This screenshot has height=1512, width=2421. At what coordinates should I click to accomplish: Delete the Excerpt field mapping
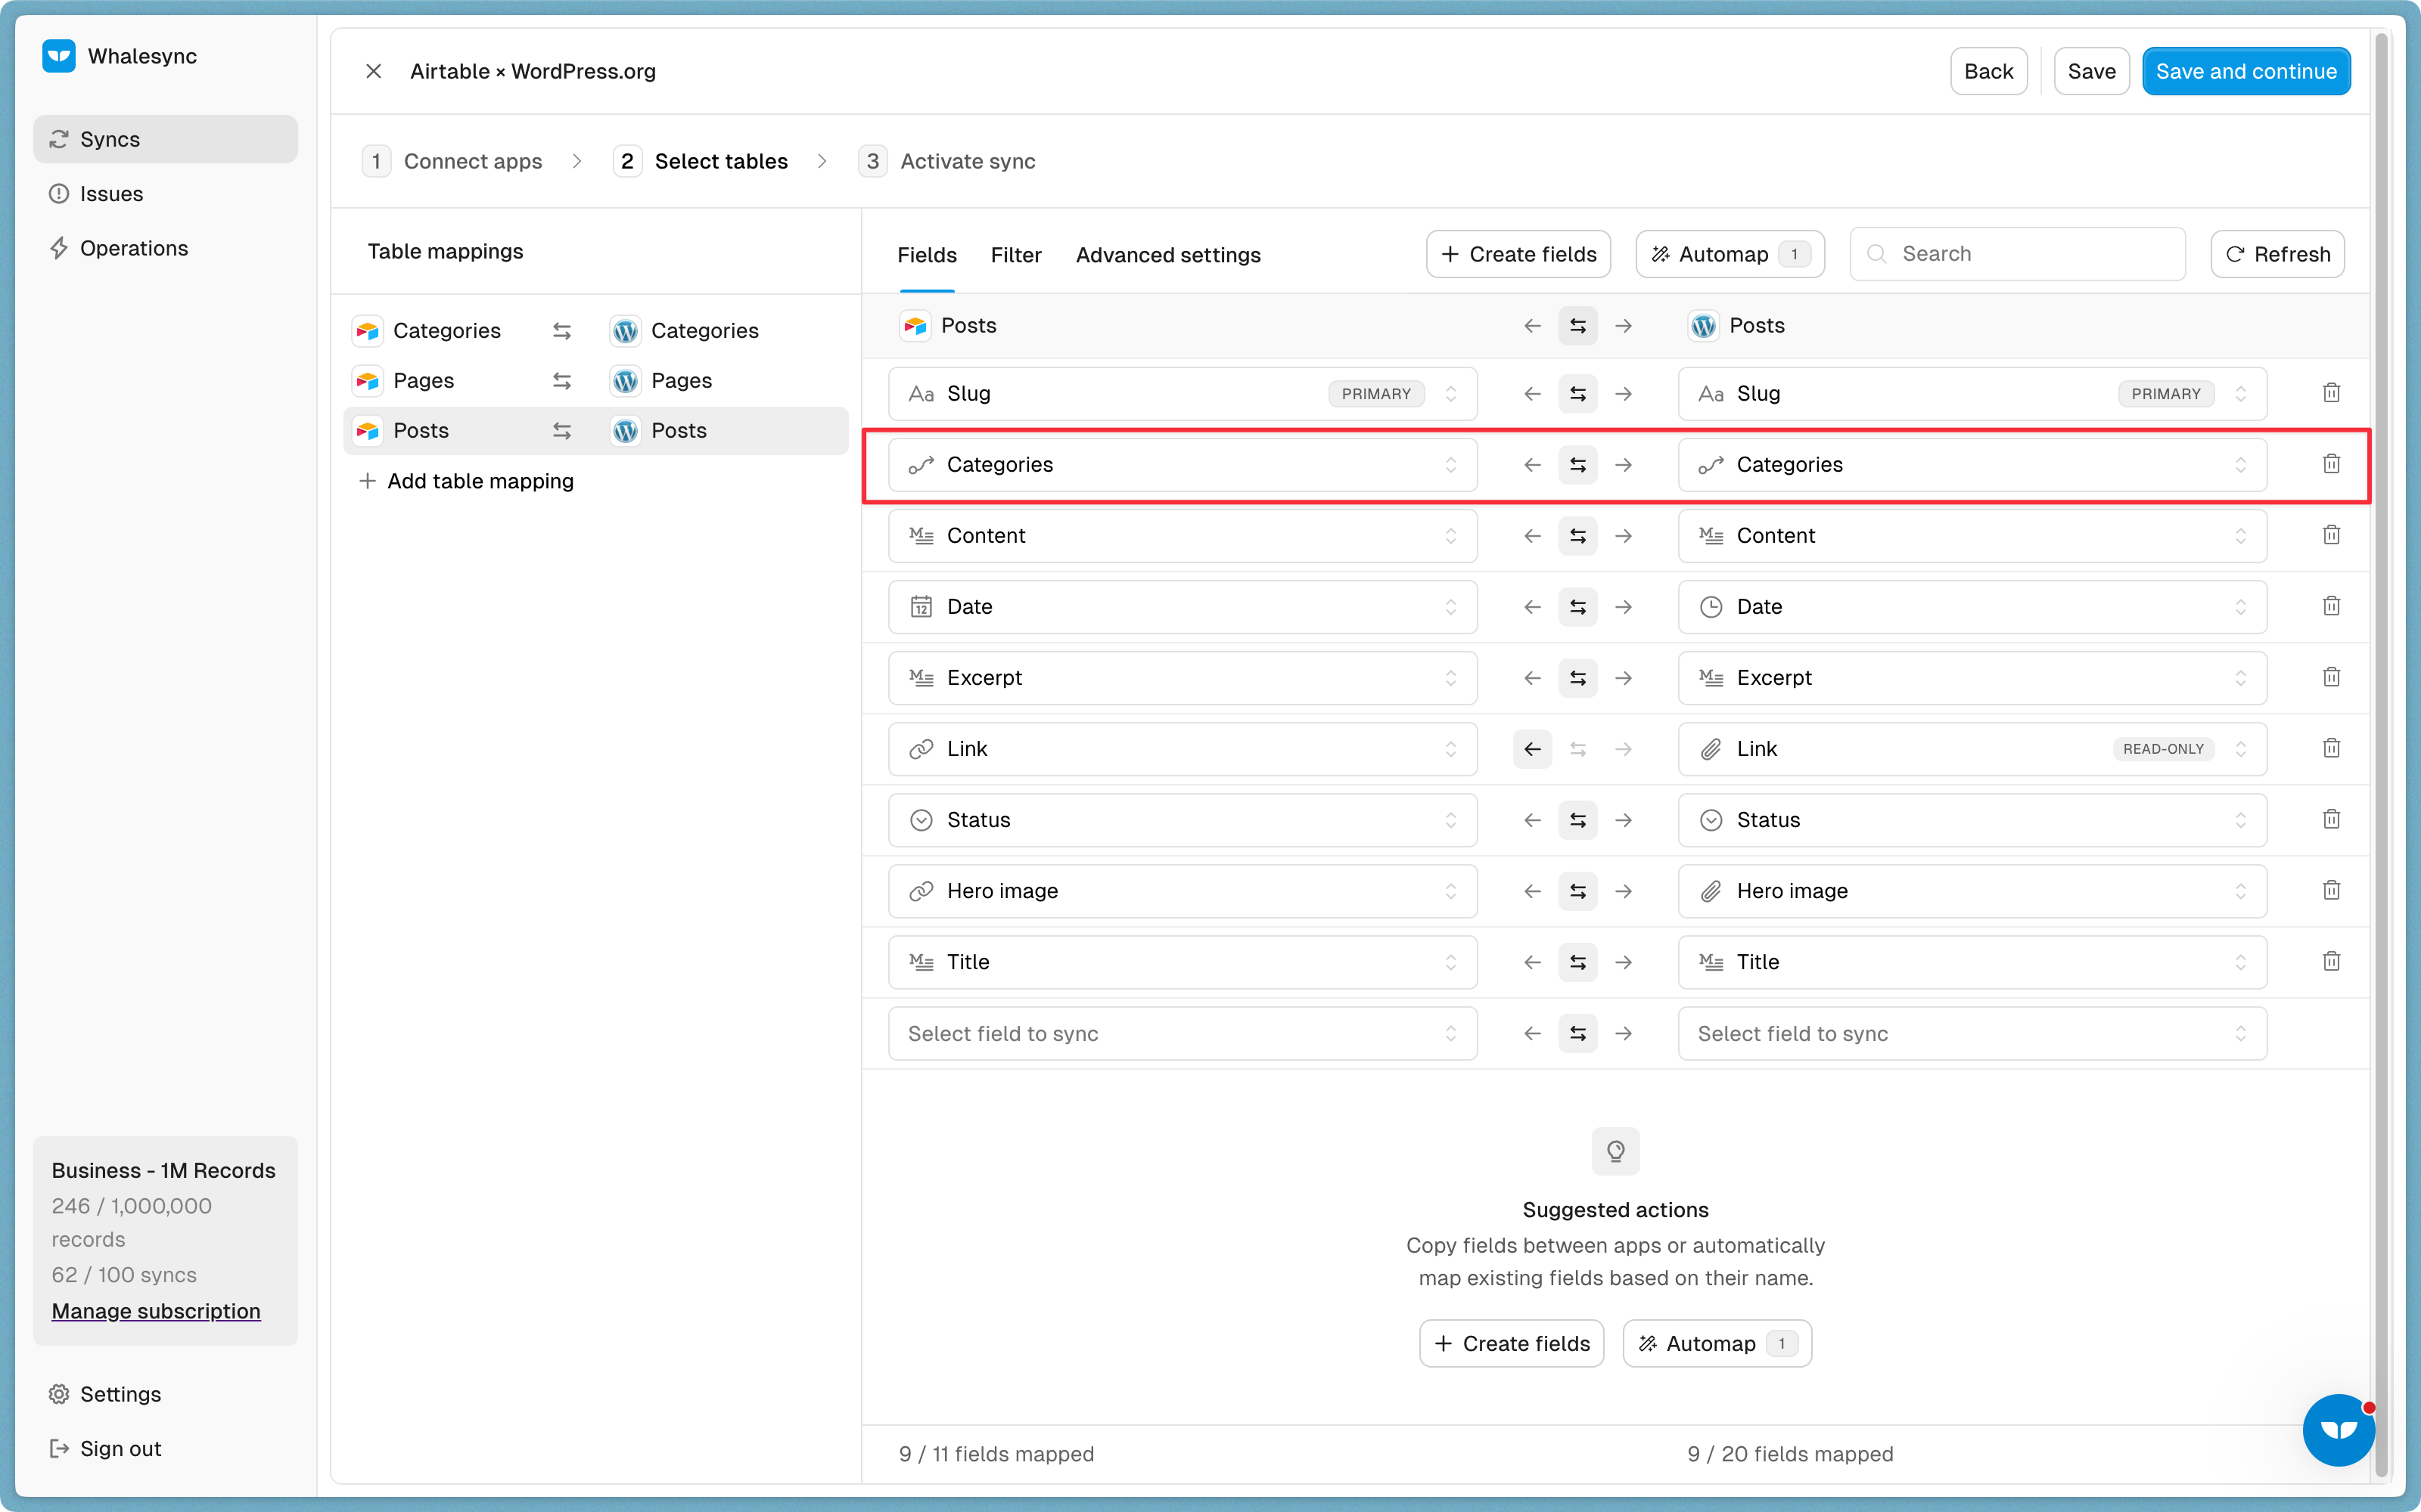[x=2331, y=677]
